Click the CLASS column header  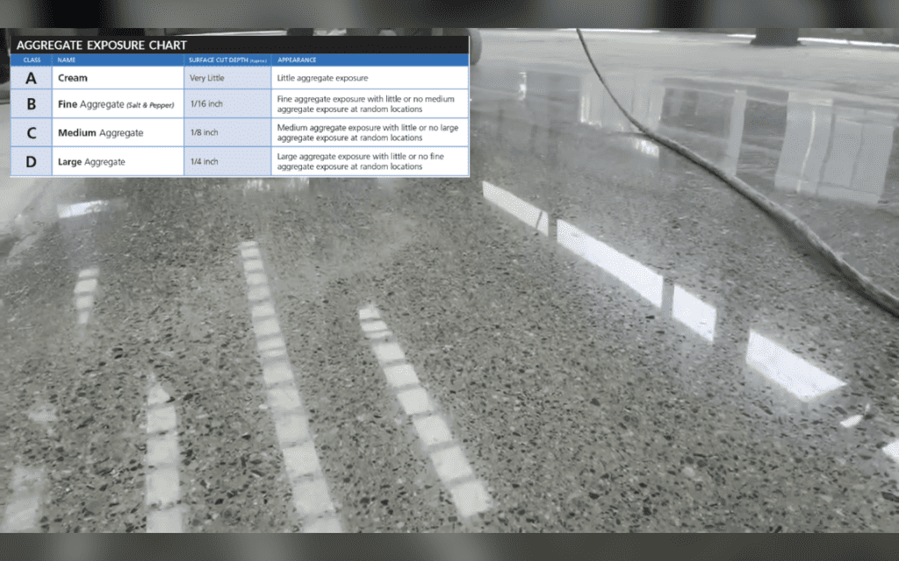[x=31, y=60]
